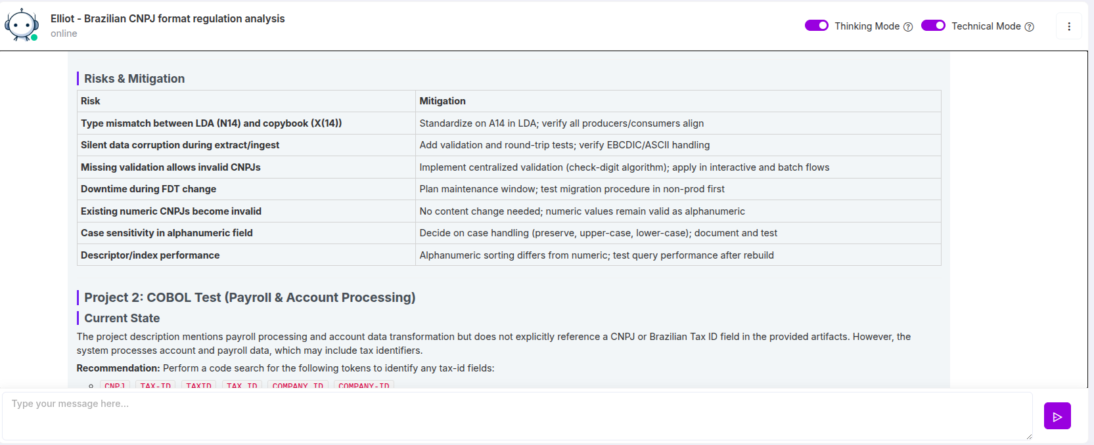Image resolution: width=1094 pixels, height=445 pixels.
Task: Click the Technical Mode help icon
Action: 1030,27
